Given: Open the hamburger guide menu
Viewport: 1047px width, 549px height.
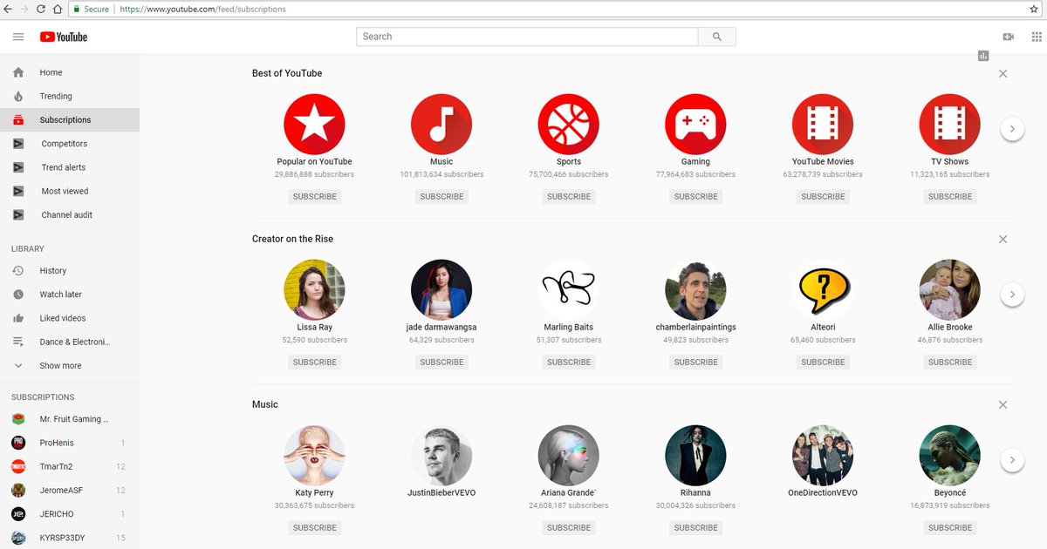Looking at the screenshot, I should tap(18, 37).
